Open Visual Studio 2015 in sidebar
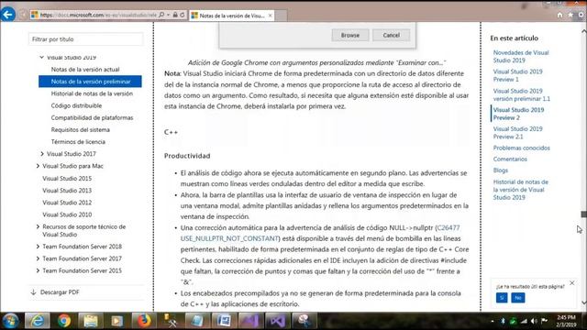Screen dimensions: 587x330 tap(67, 179)
